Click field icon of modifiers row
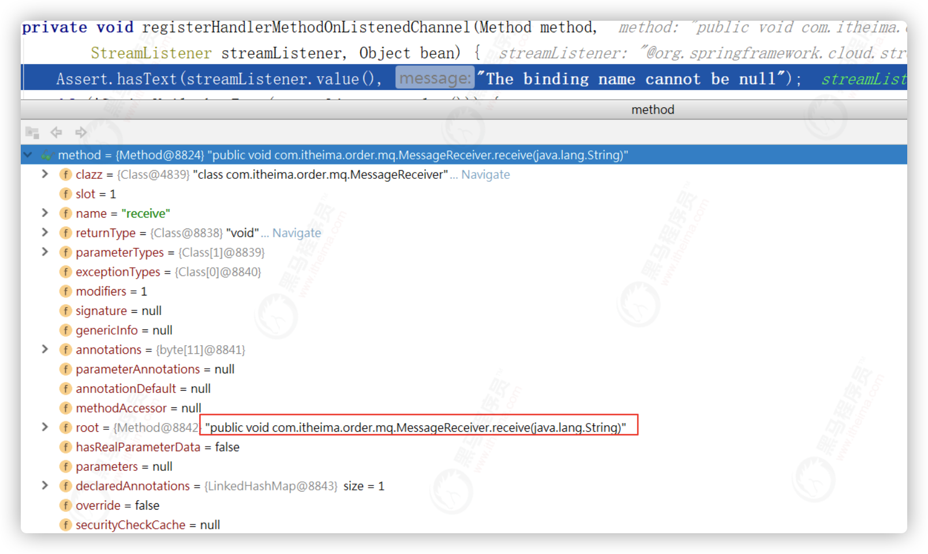Viewport: 928px width, 554px height. coord(66,291)
